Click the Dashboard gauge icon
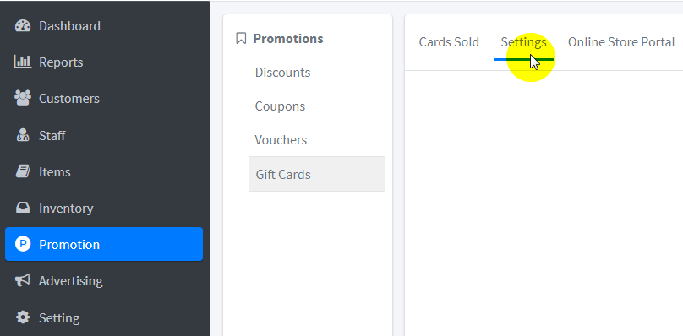 click(x=23, y=26)
